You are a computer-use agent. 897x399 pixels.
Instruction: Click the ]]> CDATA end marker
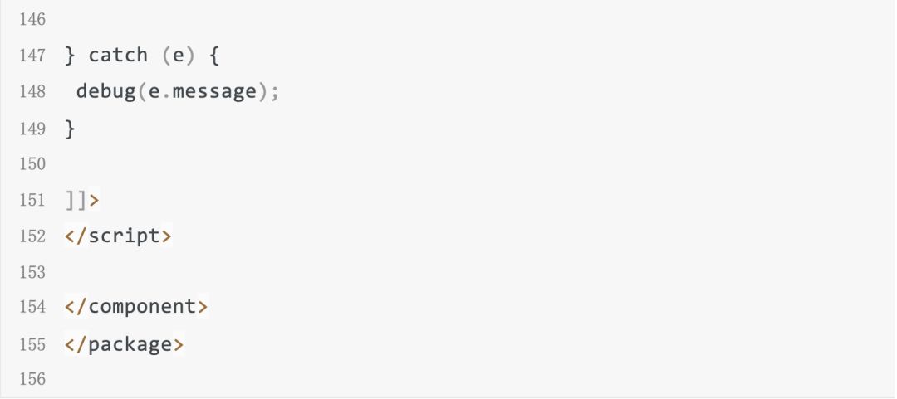81,200
